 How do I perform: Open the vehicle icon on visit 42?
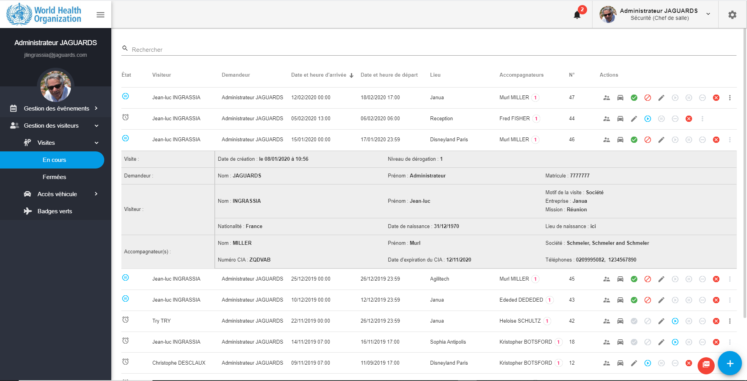click(620, 321)
